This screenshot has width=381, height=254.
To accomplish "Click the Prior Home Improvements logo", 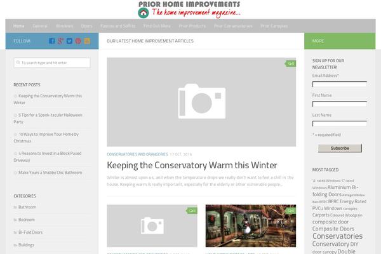I will coord(189,10).
